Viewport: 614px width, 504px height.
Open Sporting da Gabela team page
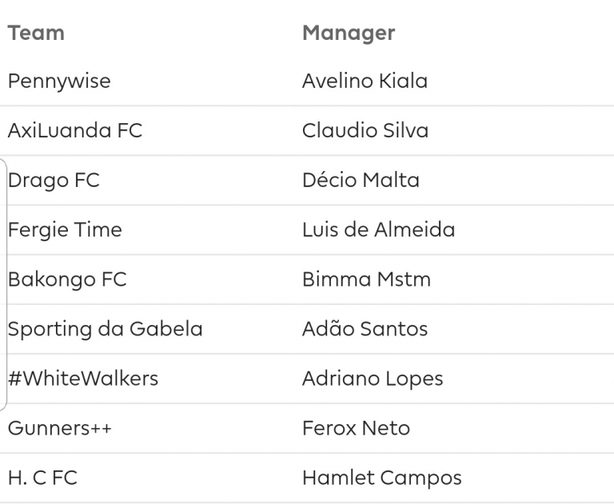106,329
